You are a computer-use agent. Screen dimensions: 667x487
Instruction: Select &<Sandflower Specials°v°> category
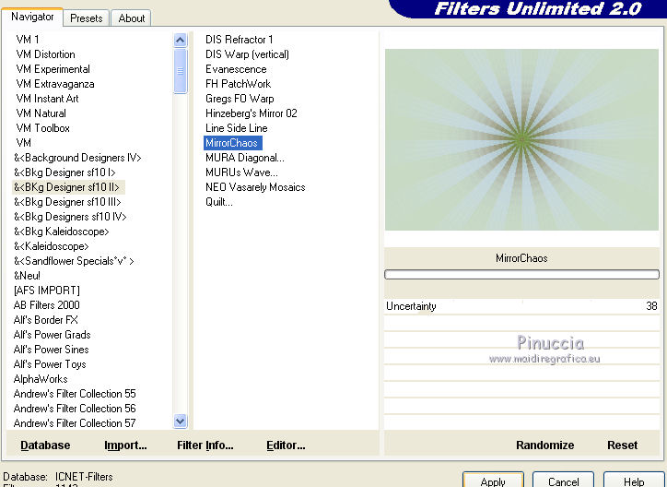(x=74, y=261)
